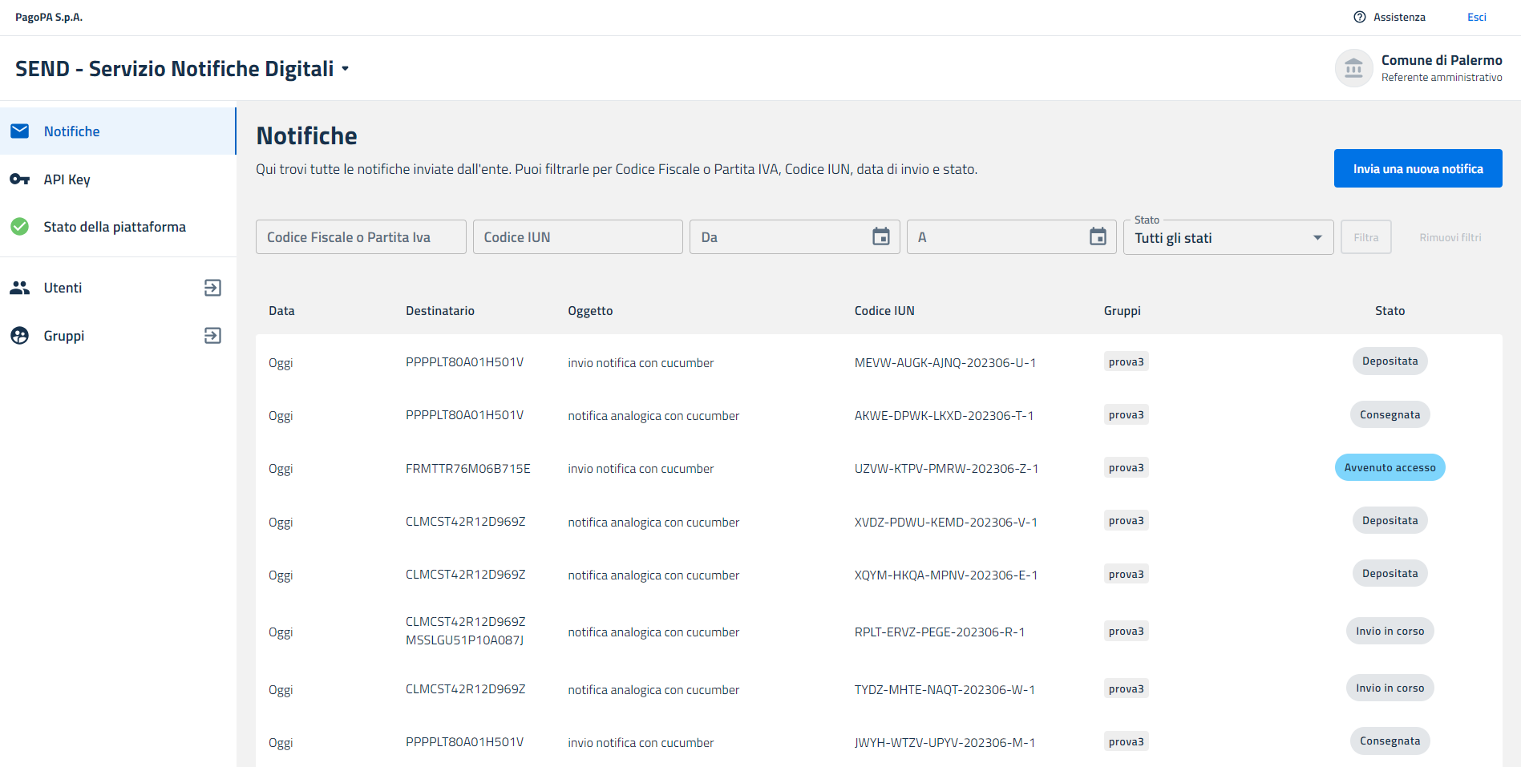Click the Gruppi sidebar icon

coord(20,336)
